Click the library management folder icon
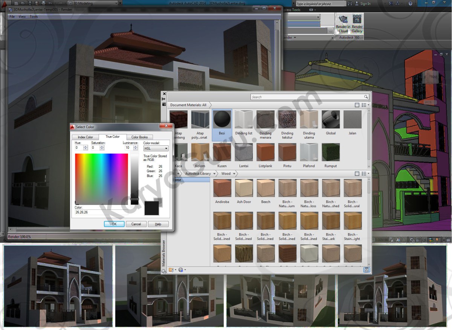Screen dimensions: 452x330 (x=171, y=270)
